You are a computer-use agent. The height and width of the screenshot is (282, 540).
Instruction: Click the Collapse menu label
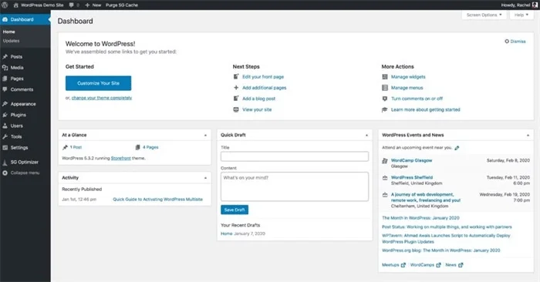point(25,173)
